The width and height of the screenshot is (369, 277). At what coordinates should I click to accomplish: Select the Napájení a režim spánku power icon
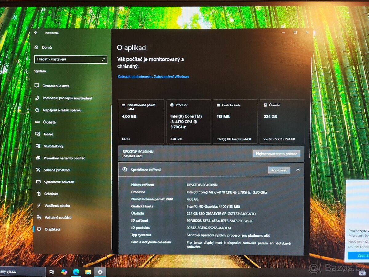(38, 110)
